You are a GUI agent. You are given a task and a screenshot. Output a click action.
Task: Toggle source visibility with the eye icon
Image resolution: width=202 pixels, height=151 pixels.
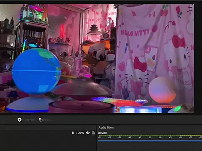click(88, 133)
